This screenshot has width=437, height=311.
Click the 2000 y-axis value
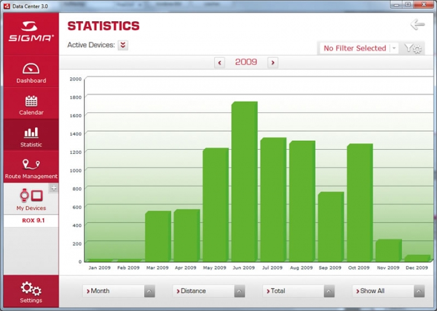76,79
